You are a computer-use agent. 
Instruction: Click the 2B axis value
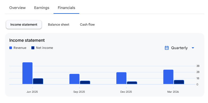(198, 72)
